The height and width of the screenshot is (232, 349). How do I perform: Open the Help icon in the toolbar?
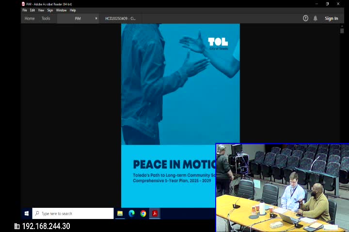click(x=305, y=18)
